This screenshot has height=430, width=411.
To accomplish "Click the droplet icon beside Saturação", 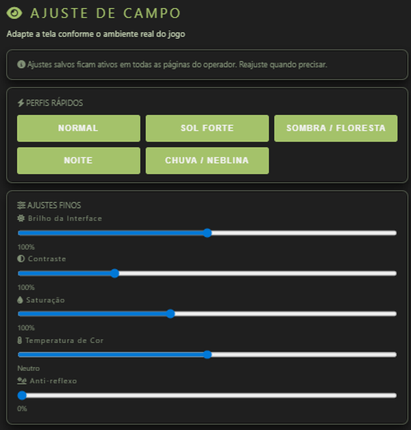I will (20, 300).
